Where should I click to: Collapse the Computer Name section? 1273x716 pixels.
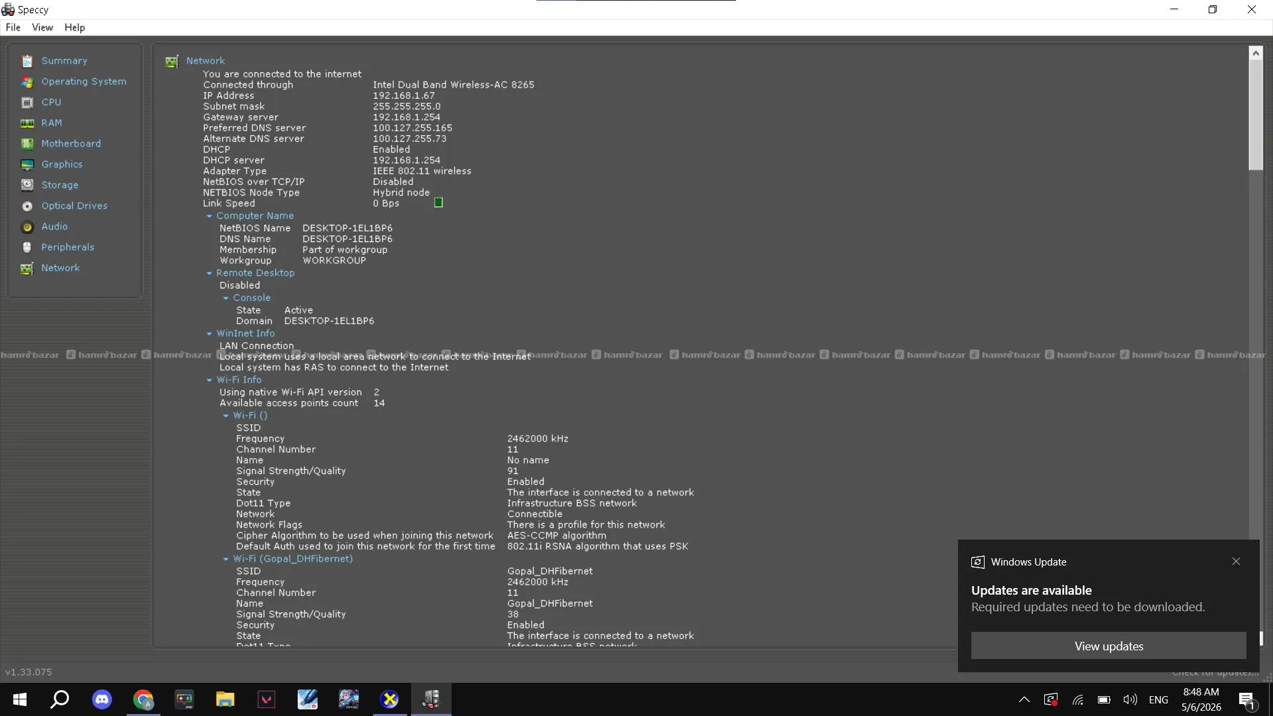coord(210,216)
